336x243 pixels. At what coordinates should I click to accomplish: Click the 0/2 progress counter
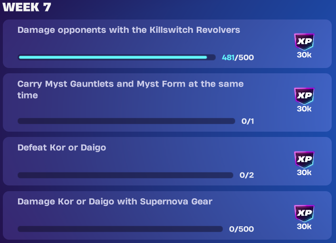coord(247,175)
